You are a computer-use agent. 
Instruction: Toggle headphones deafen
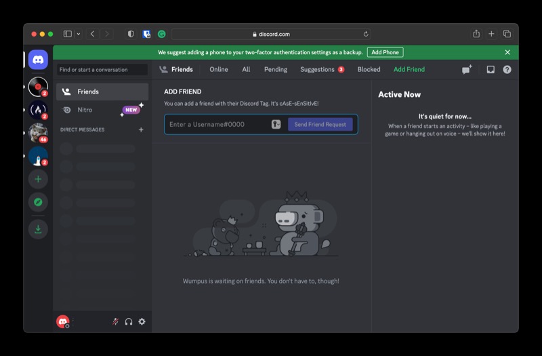(x=129, y=321)
